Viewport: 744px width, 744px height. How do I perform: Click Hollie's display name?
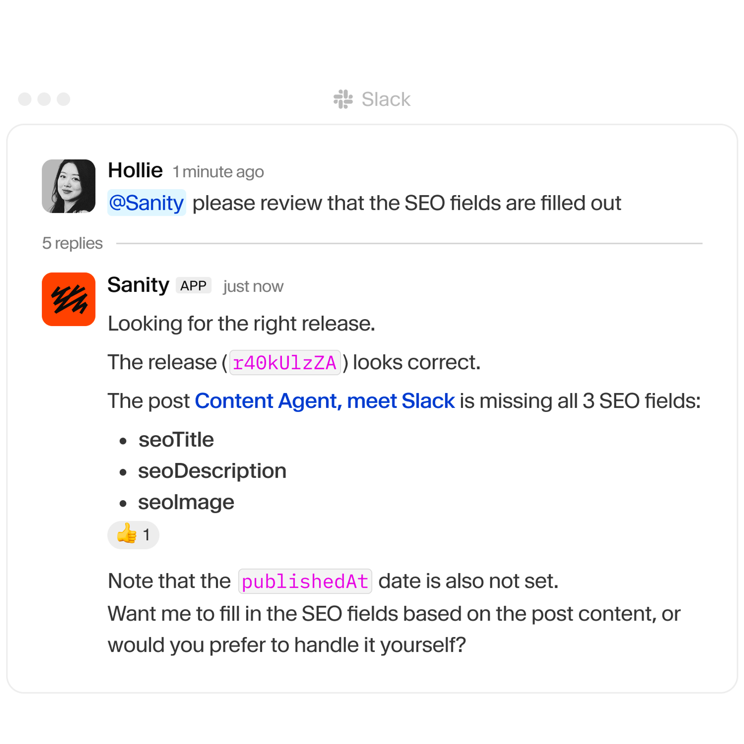(135, 170)
